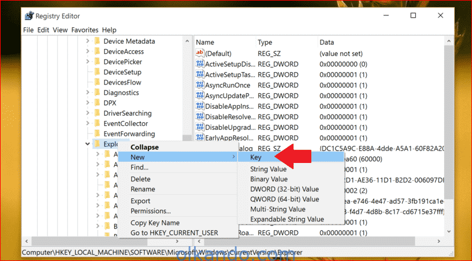The width and height of the screenshot is (472, 261).
Task: Click the ActiveSetupTas... DWORD icon
Action: [x=200, y=74]
